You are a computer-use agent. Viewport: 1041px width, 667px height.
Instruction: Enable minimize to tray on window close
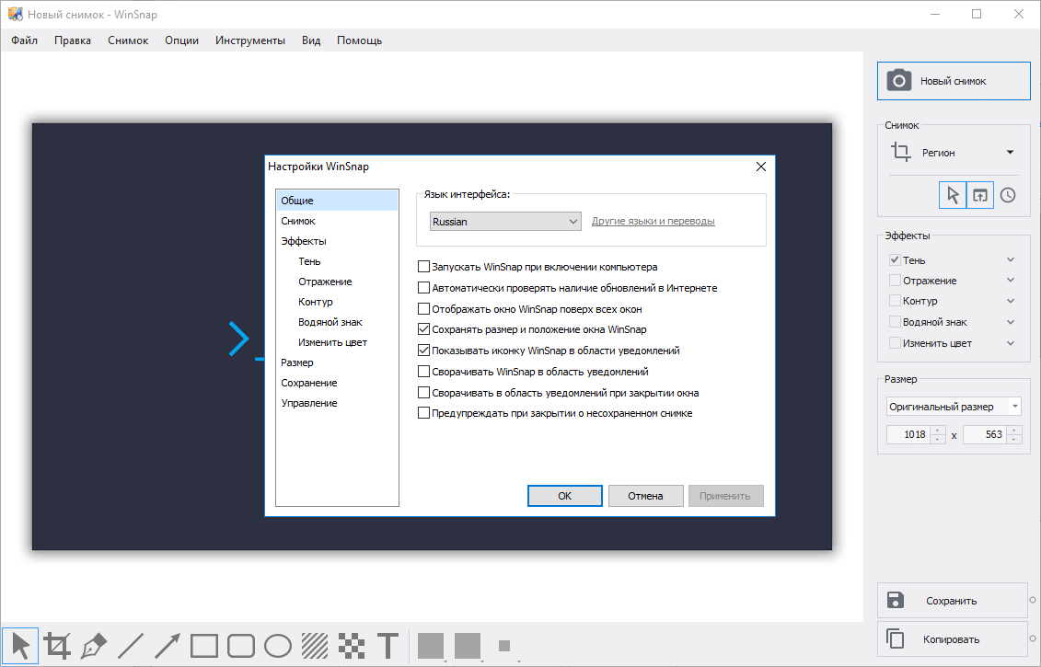[x=423, y=393]
